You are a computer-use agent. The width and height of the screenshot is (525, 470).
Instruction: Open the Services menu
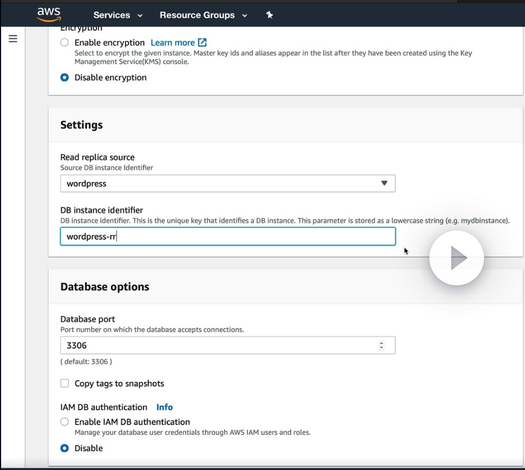click(111, 15)
